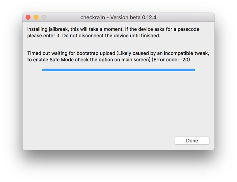Image resolution: width=237 pixels, height=182 pixels.
Task: Click the 'please enter it' phrase
Action: point(44,36)
